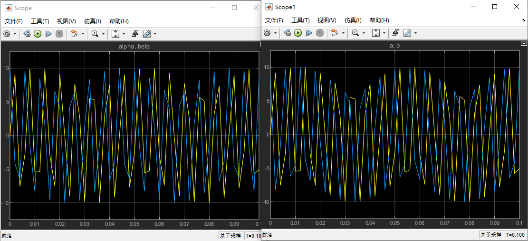
Task: Toggle cursor measurements ruler in Scope window
Action: [146, 34]
